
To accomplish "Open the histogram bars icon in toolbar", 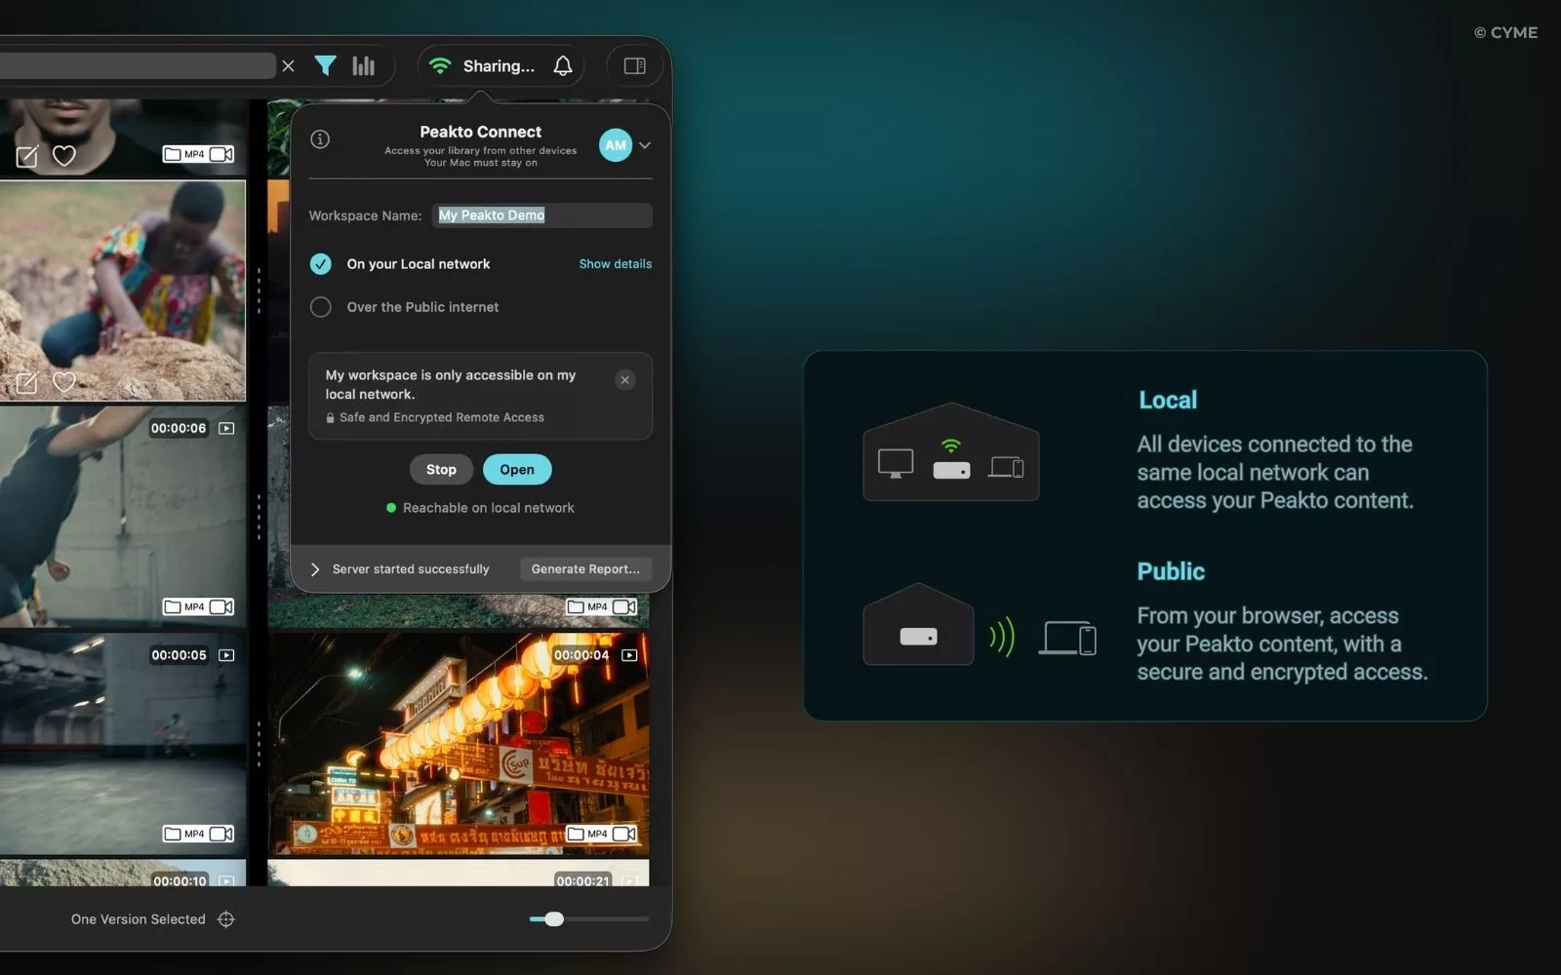I will (x=363, y=65).
